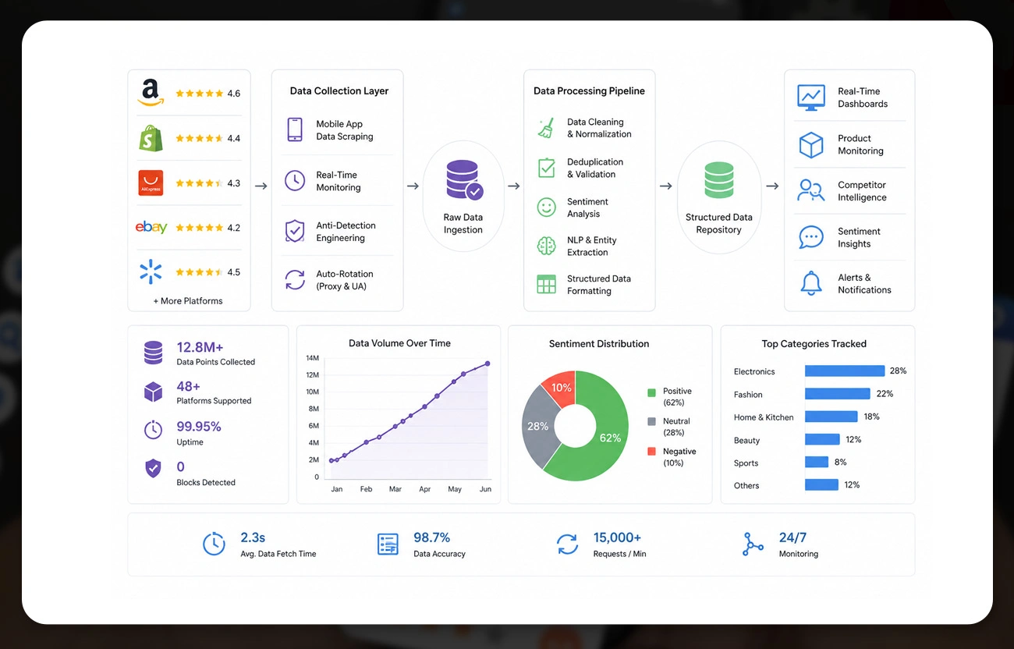Click the Data Accuracy checklist icon

pyautogui.click(x=388, y=544)
